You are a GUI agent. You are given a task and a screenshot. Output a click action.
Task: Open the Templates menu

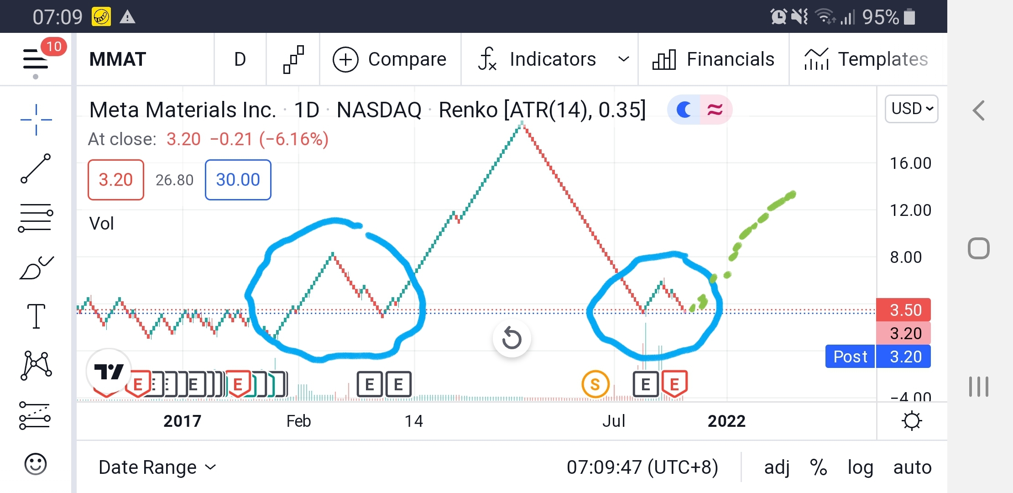(866, 59)
